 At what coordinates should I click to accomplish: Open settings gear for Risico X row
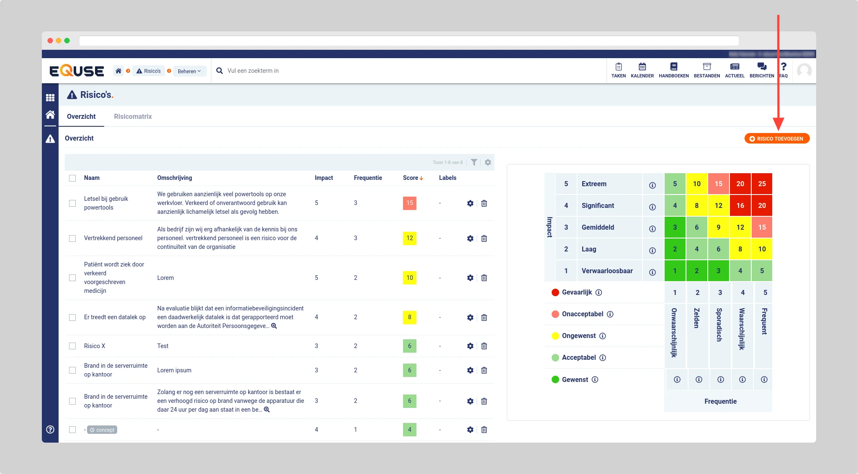[470, 346]
